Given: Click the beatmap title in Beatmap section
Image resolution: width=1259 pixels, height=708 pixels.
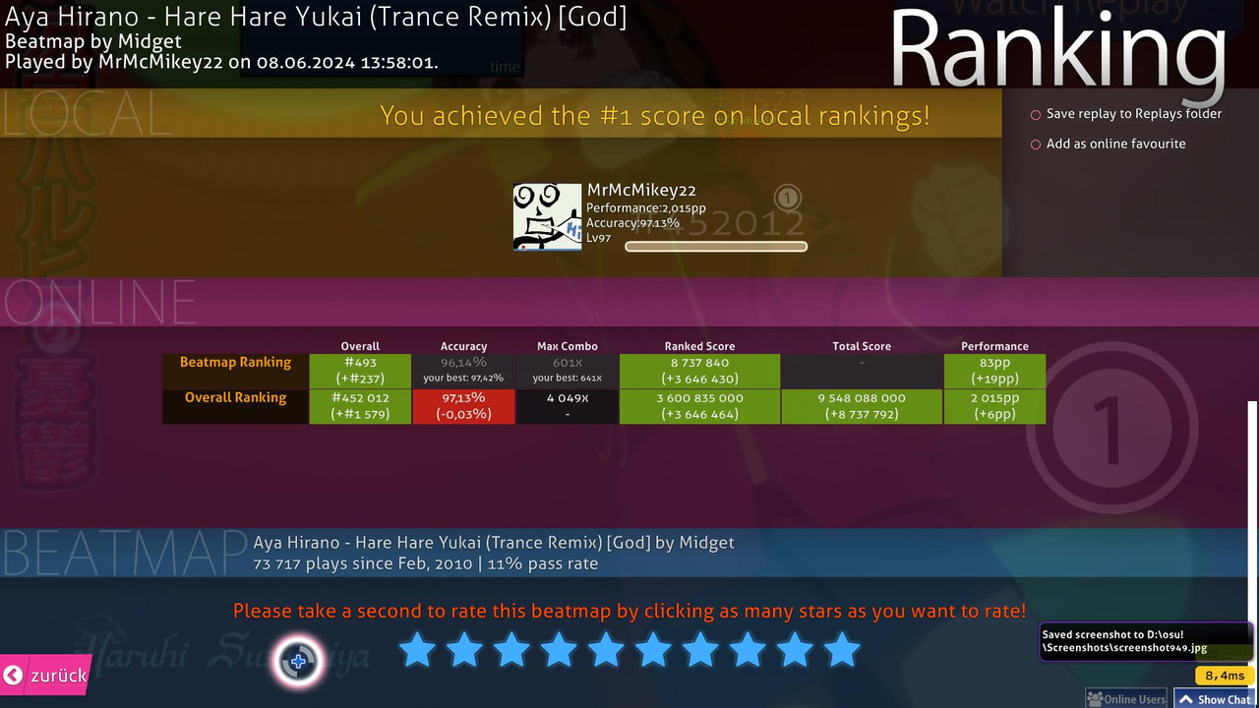Looking at the screenshot, I should point(494,543).
